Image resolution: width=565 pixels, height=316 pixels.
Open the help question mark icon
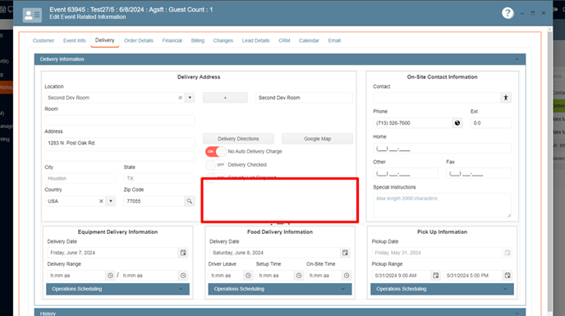[x=508, y=13]
